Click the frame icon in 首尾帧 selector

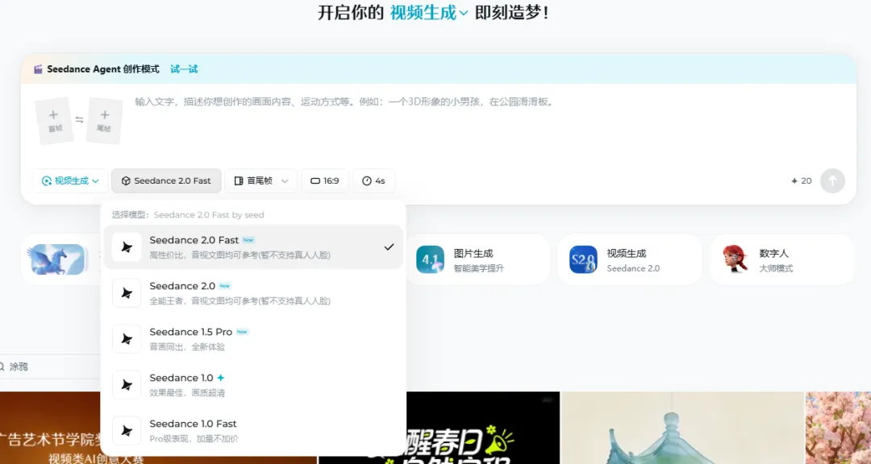(x=239, y=181)
